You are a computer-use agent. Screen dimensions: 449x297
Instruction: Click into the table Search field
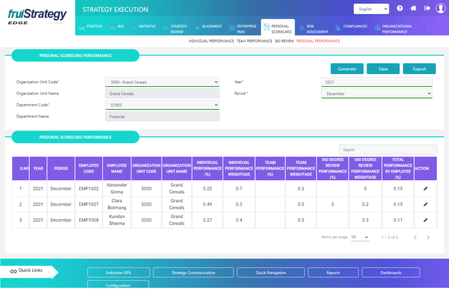388,150
